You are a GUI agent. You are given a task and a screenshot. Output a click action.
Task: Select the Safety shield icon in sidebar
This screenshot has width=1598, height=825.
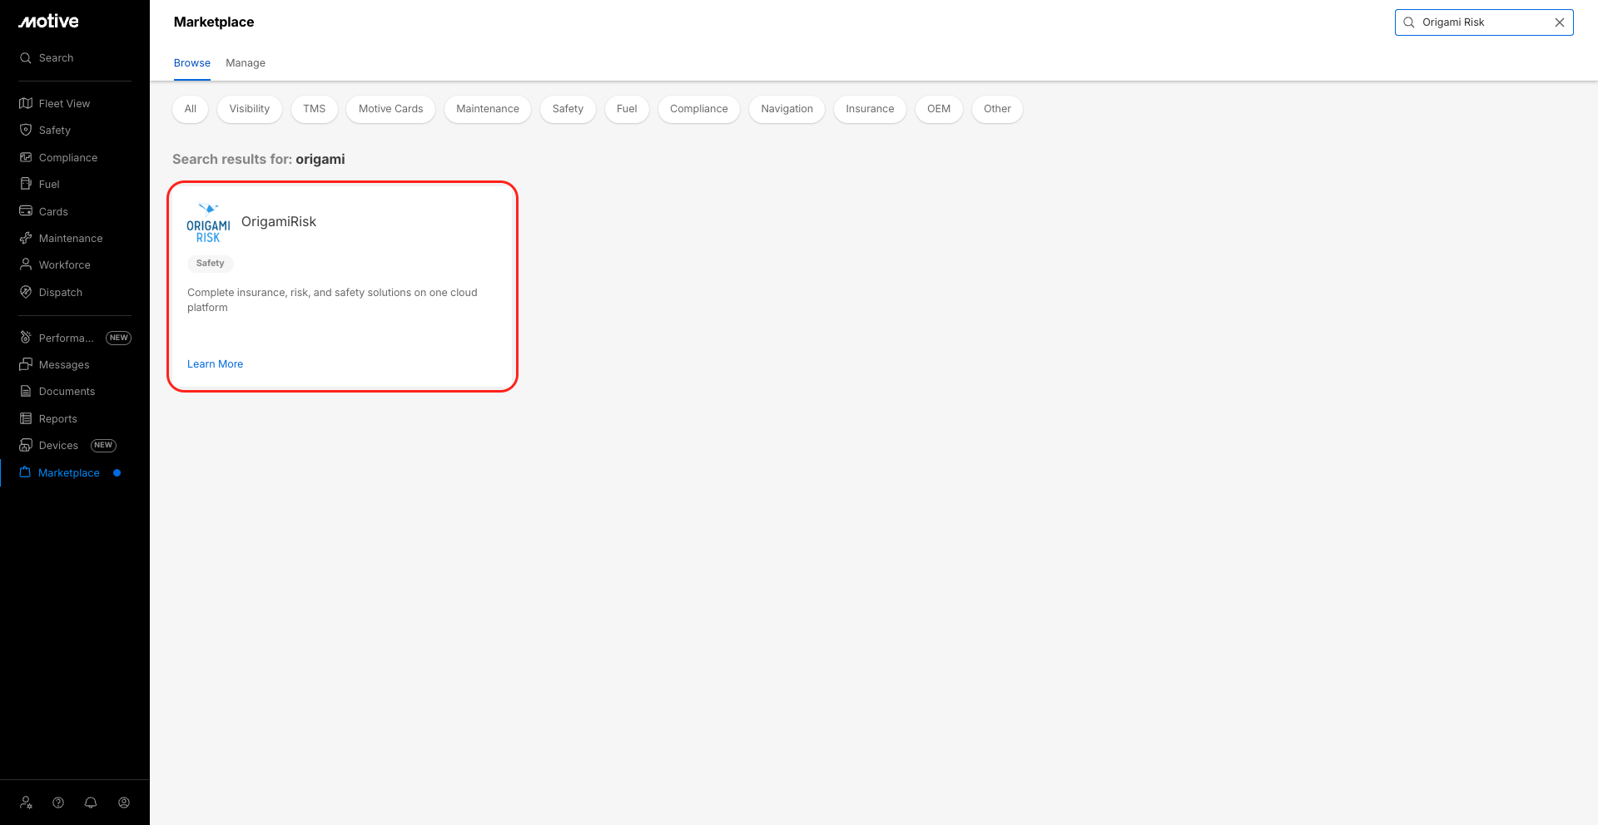26,130
